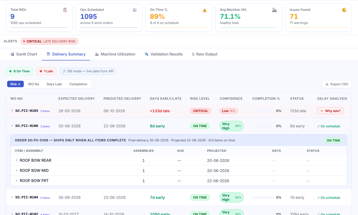Click the factory icon on Avg Machine Util. card
Screen dimensions: 358x215
[x=274, y=10]
